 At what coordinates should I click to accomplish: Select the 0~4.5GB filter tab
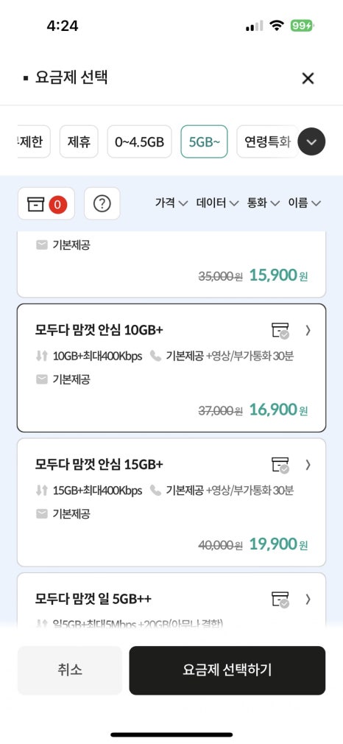tap(139, 141)
